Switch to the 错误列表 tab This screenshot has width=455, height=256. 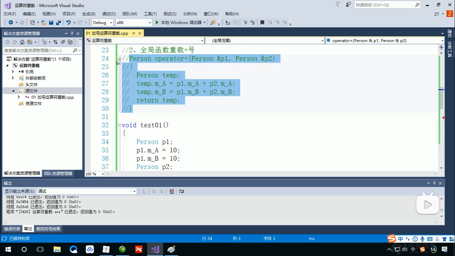point(12,229)
